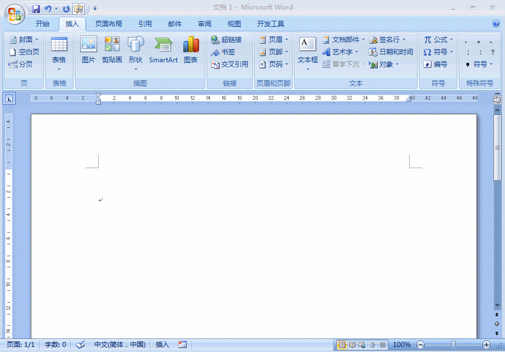Toggle ruler display button above scrollbar
Image resolution: width=505 pixels, height=352 pixels.
[497, 99]
